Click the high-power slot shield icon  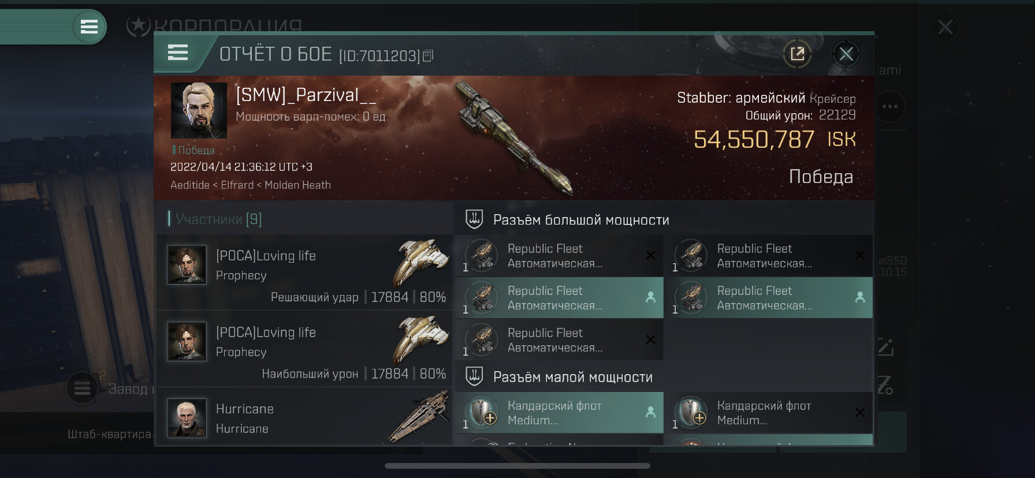(x=474, y=219)
